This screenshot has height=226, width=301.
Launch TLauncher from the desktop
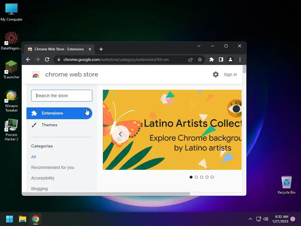coord(11,69)
